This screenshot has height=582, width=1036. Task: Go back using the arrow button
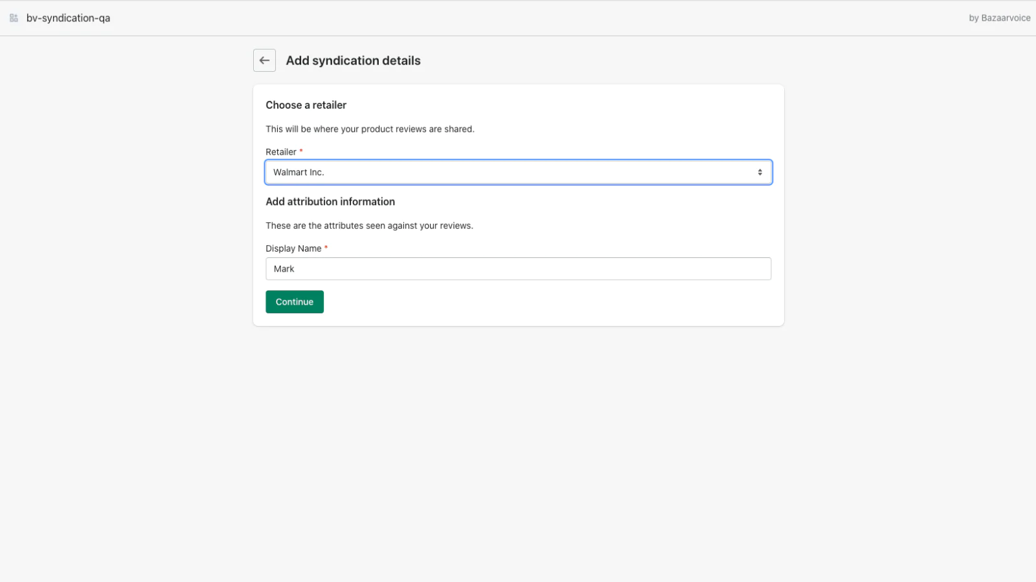264,60
